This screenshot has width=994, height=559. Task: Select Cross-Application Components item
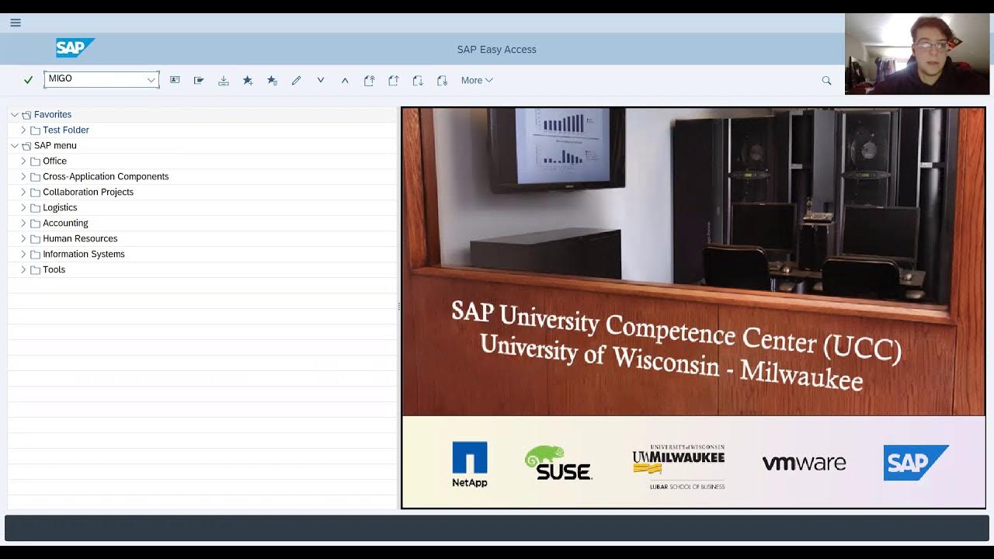106,176
